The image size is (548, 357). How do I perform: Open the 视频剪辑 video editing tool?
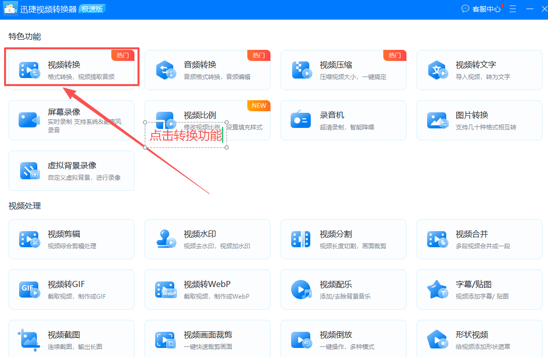tap(71, 239)
